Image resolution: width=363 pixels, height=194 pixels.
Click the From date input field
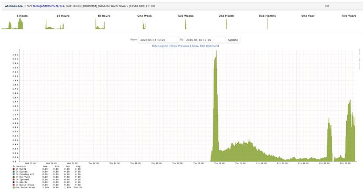158,40
